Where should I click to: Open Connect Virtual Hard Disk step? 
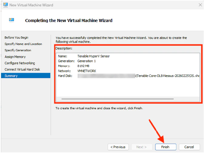point(22,69)
